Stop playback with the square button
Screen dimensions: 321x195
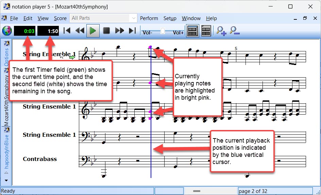pos(106,31)
